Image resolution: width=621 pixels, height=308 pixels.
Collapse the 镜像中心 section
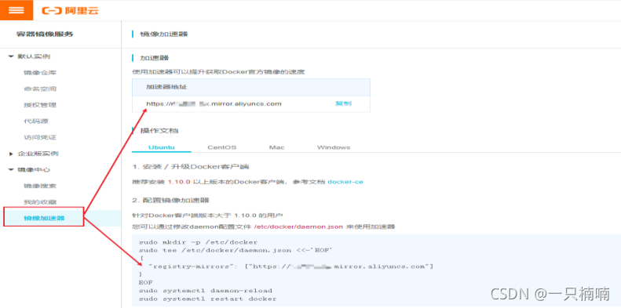11,169
